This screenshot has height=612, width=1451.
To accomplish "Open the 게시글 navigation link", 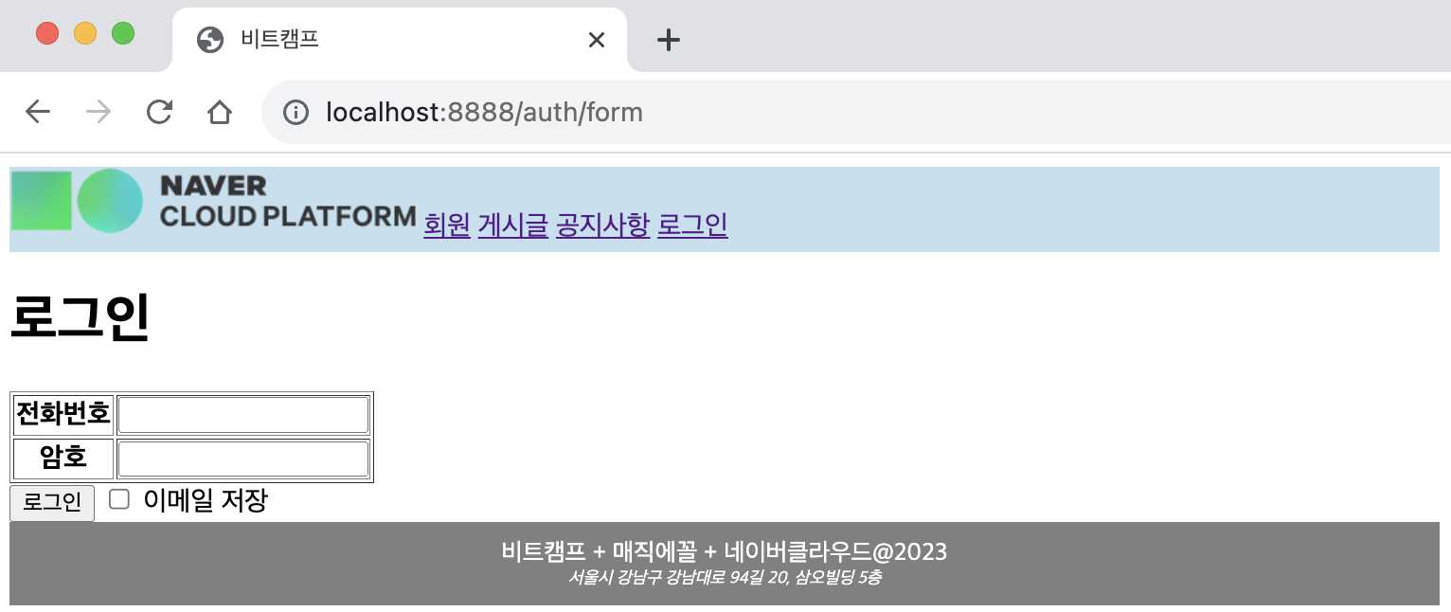I will coord(513,225).
